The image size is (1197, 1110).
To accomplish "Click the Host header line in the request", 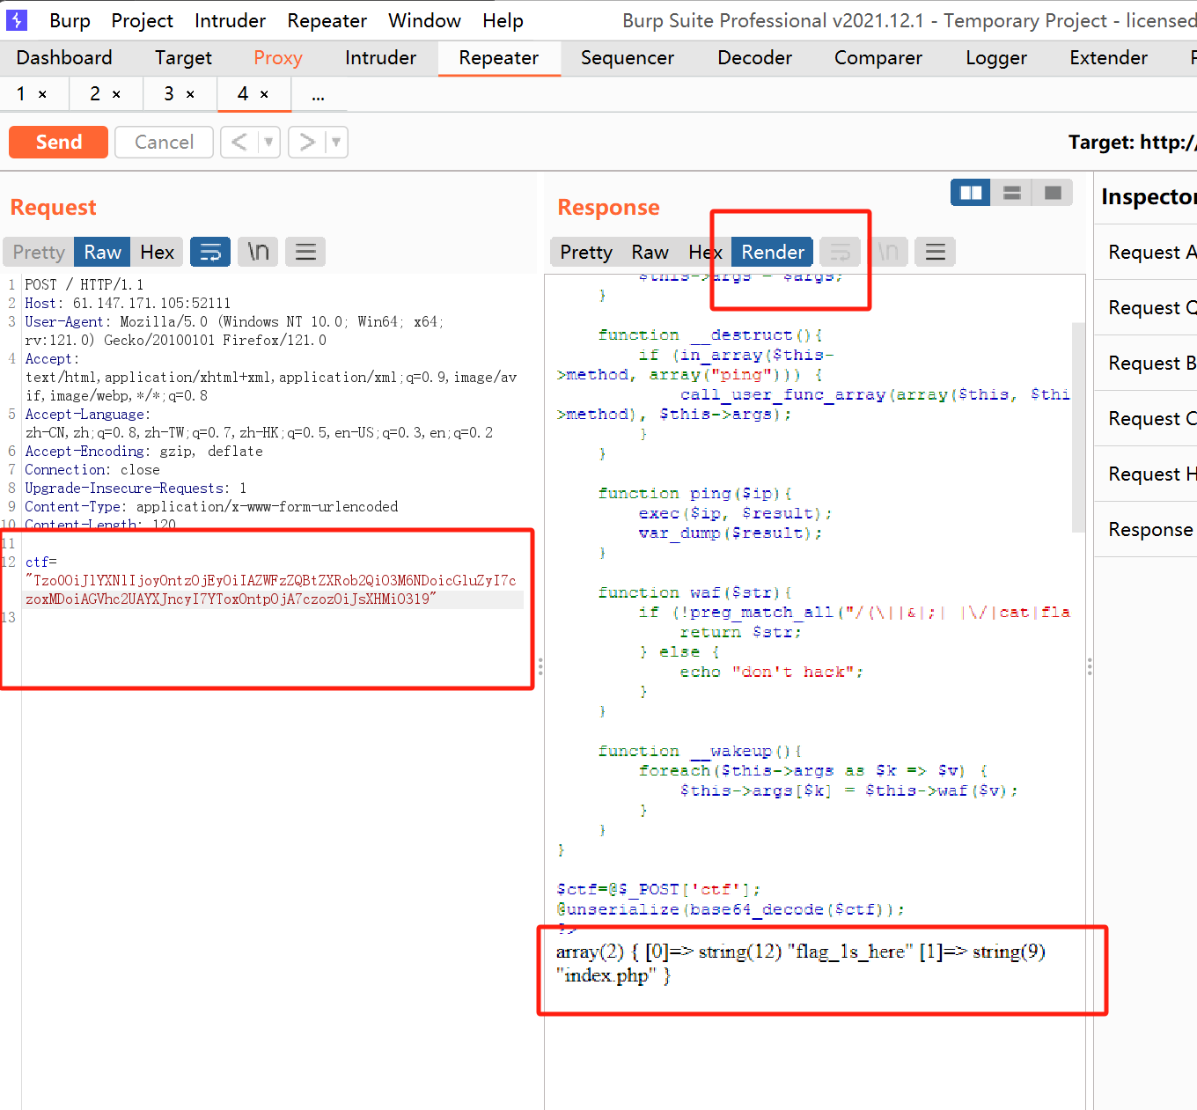I will point(128,304).
